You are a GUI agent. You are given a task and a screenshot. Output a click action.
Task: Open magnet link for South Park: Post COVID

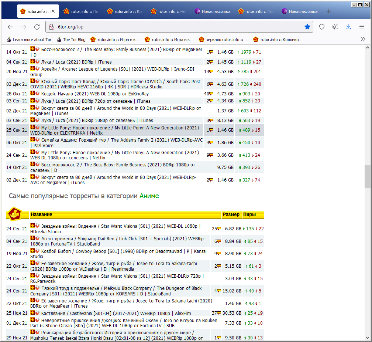pyautogui.click(x=37, y=81)
